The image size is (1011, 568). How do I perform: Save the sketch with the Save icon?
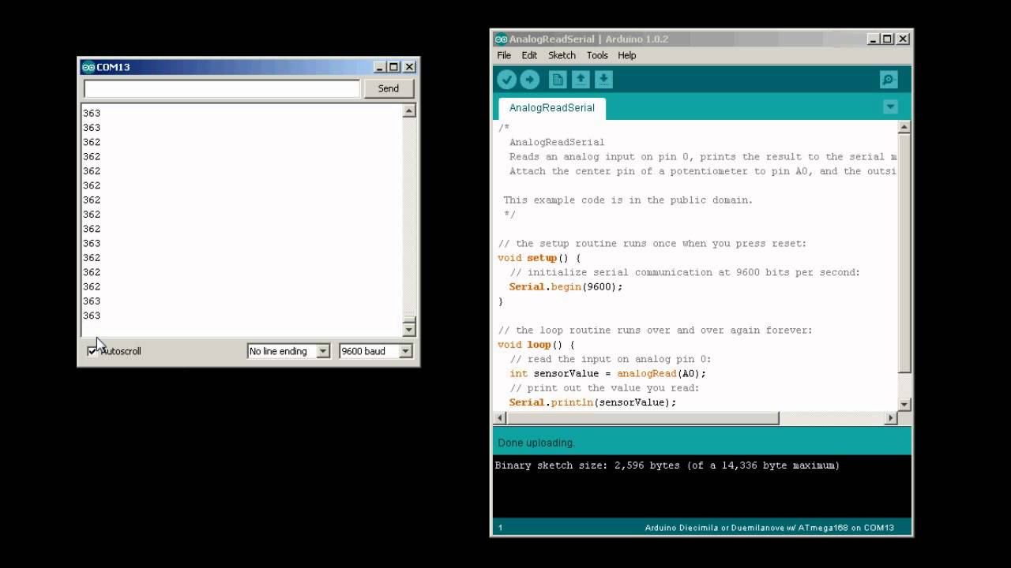[603, 80]
